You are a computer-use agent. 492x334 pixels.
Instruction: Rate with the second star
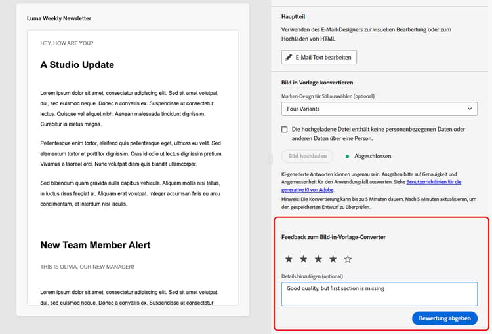[304, 259]
